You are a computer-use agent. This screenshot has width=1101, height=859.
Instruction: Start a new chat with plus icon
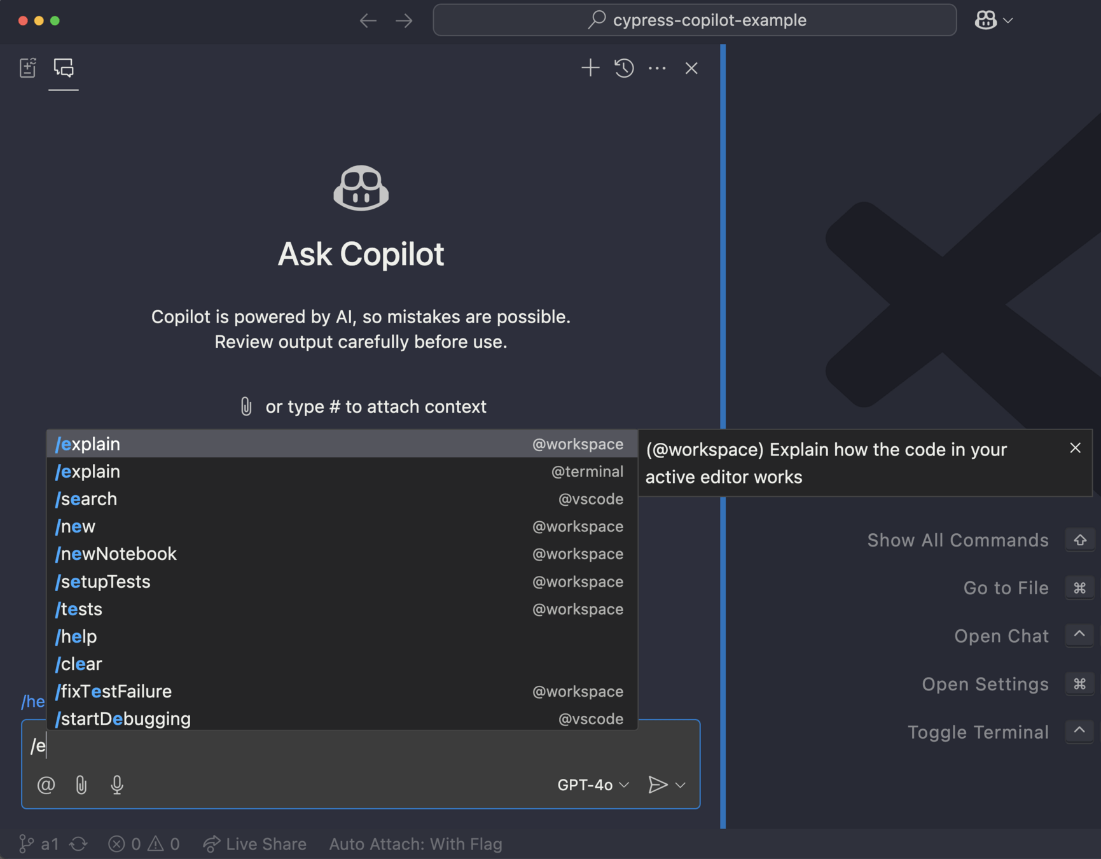[590, 67]
